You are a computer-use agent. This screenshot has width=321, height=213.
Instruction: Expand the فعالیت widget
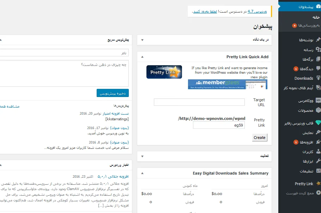tap(142, 156)
